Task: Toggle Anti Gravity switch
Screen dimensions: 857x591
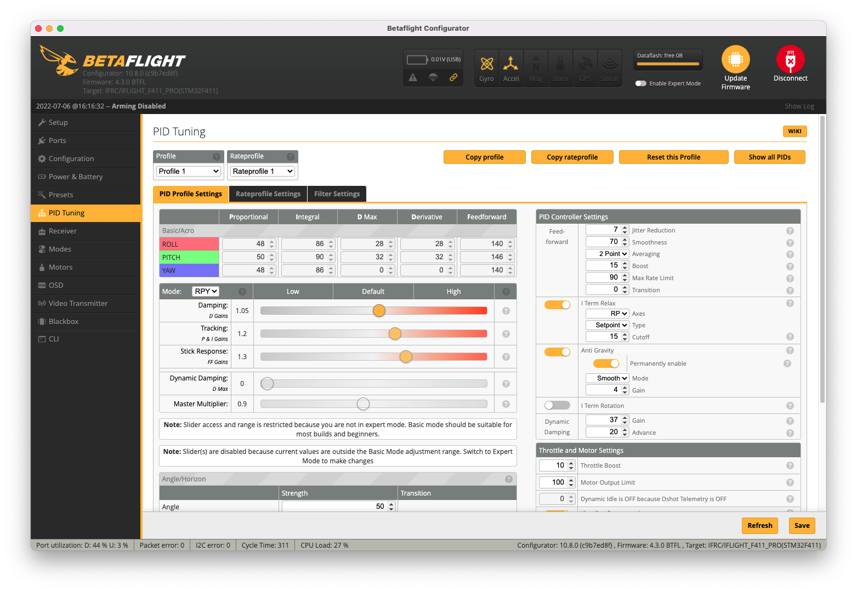Action: 557,352
